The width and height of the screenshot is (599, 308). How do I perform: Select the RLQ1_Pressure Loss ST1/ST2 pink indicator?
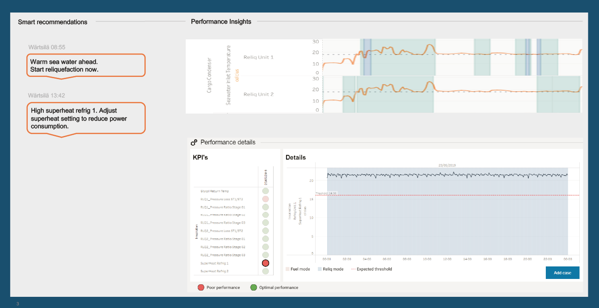pos(266,199)
